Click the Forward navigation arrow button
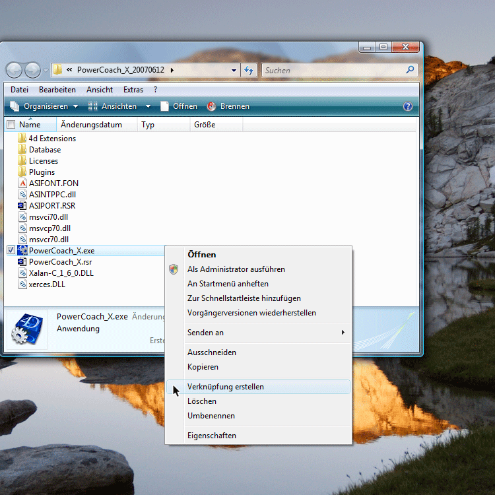 (x=32, y=70)
